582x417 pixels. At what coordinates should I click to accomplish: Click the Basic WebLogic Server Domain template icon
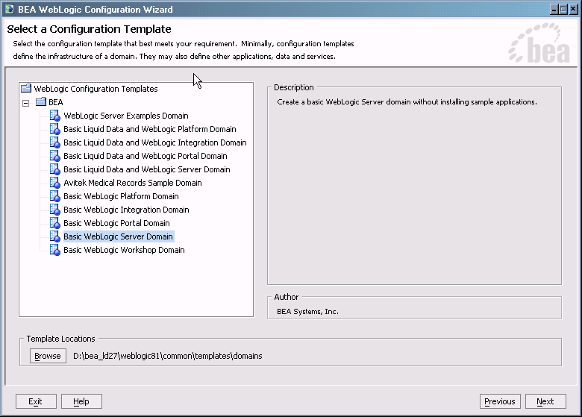tap(55, 236)
